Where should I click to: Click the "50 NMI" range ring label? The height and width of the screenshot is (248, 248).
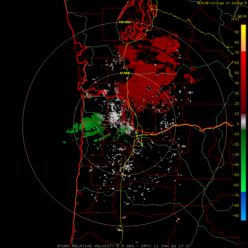[125, 73]
